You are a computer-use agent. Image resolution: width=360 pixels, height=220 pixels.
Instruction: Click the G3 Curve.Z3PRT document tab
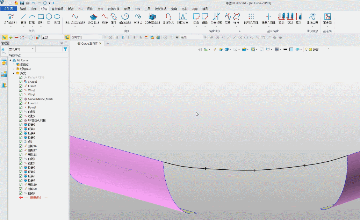[87, 43]
